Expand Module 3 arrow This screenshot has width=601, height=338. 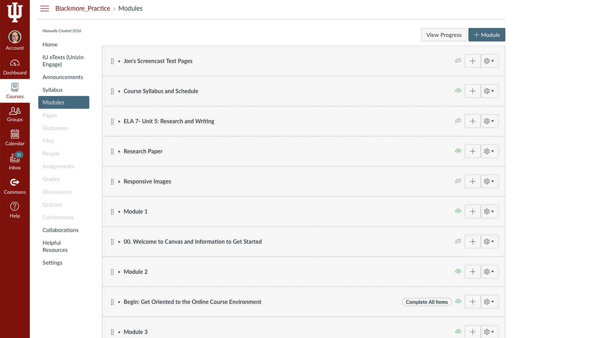tap(119, 332)
